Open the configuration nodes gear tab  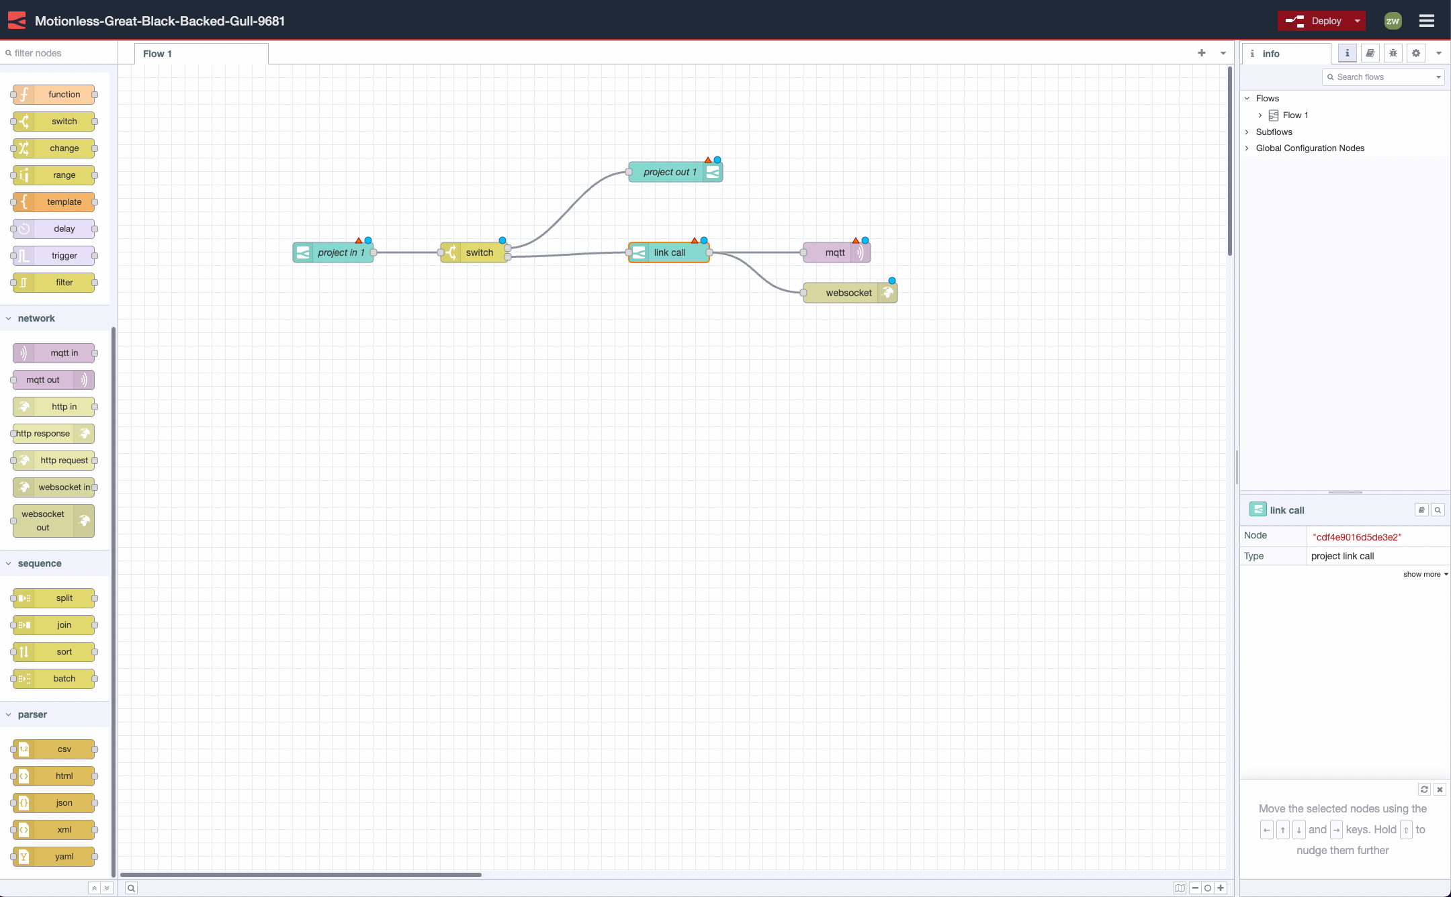1416,53
